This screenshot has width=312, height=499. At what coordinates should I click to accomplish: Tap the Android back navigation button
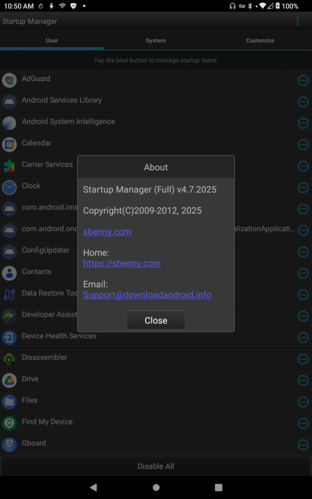[93, 487]
